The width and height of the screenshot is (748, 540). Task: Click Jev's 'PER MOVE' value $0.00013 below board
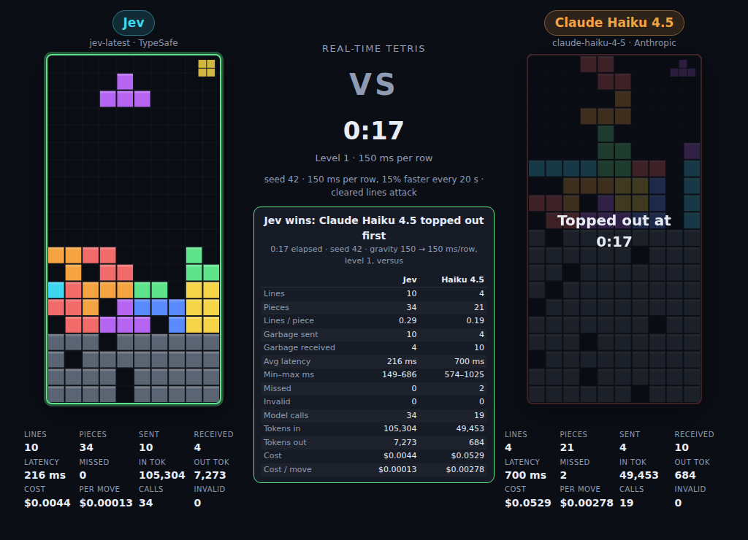point(106,503)
